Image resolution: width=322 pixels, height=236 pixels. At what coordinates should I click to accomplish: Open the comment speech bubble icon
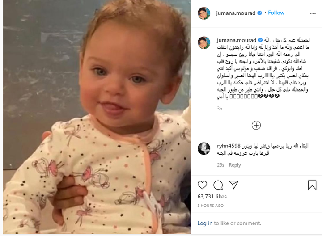(x=218, y=185)
